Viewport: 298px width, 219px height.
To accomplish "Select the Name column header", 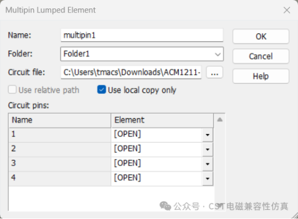I will coord(60,121).
